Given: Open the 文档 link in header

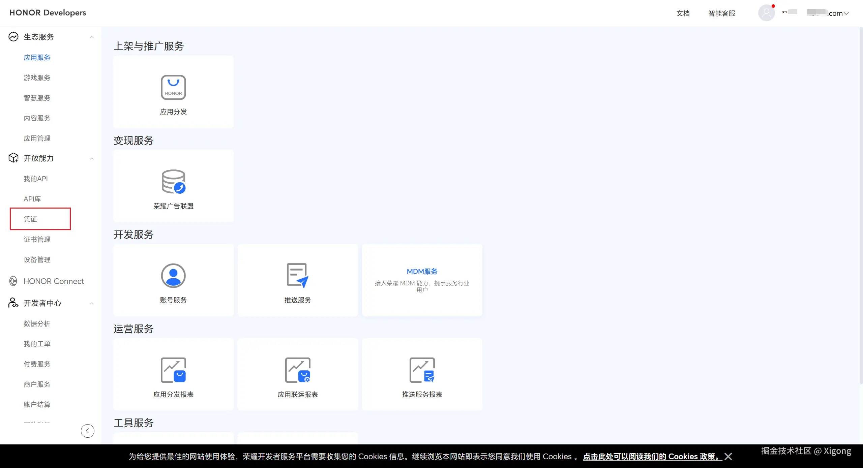Looking at the screenshot, I should pos(683,13).
